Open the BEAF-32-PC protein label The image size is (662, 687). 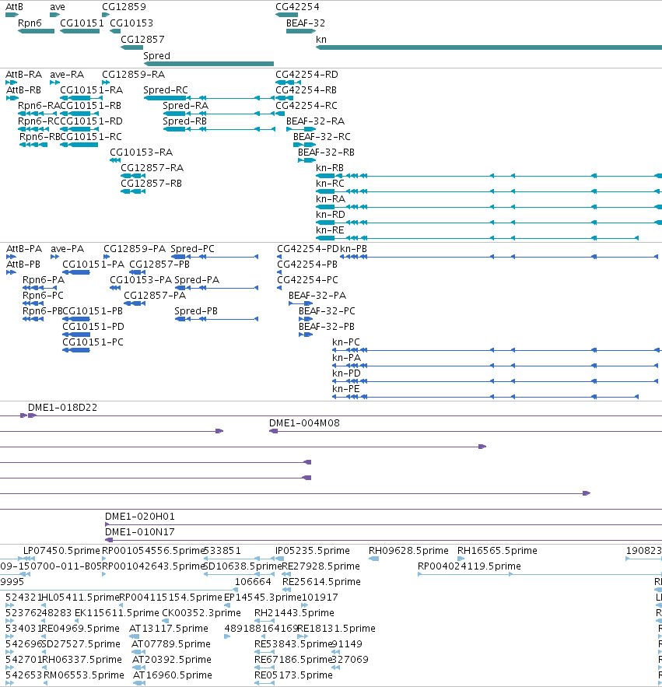(x=327, y=311)
